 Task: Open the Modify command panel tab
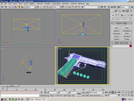point(116,11)
